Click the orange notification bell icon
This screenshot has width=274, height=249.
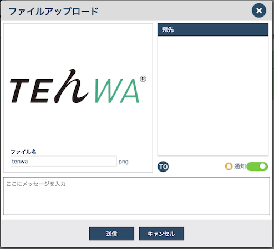(229, 167)
